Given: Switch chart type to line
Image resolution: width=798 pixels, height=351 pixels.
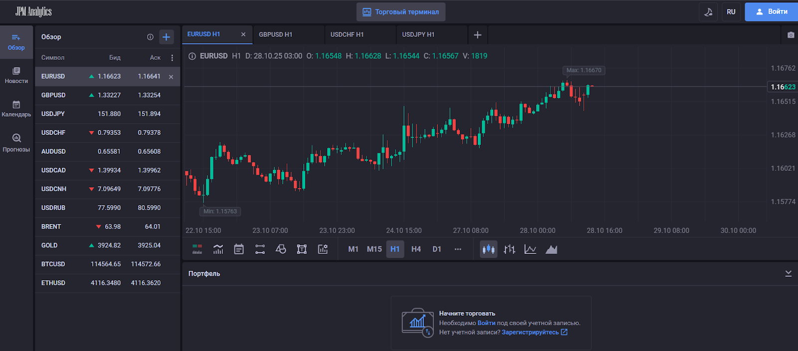Looking at the screenshot, I should tap(530, 249).
